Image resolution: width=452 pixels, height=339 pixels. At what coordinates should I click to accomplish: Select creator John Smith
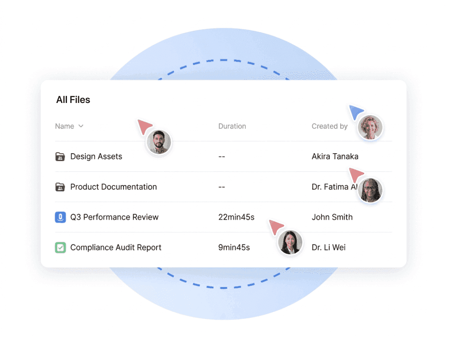click(332, 217)
